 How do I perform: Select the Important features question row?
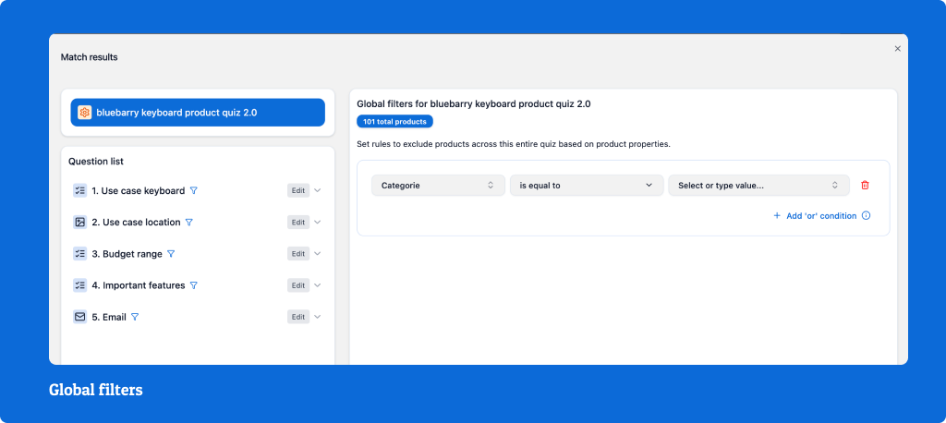click(x=139, y=285)
